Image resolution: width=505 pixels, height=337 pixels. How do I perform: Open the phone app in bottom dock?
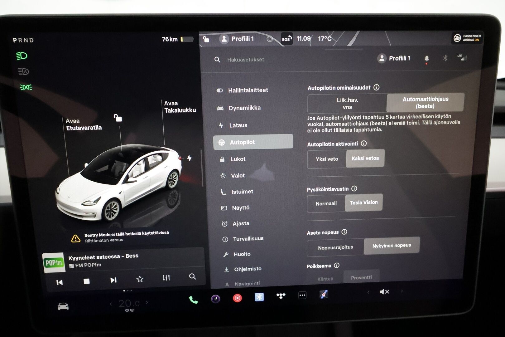[x=193, y=300]
